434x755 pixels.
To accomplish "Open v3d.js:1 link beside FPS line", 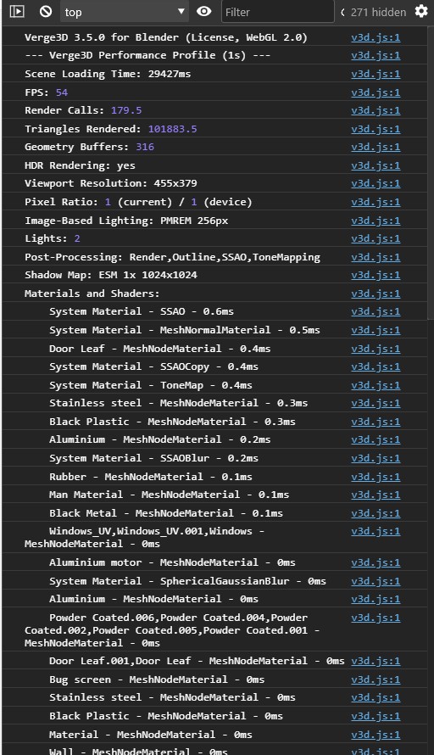I will click(x=376, y=92).
